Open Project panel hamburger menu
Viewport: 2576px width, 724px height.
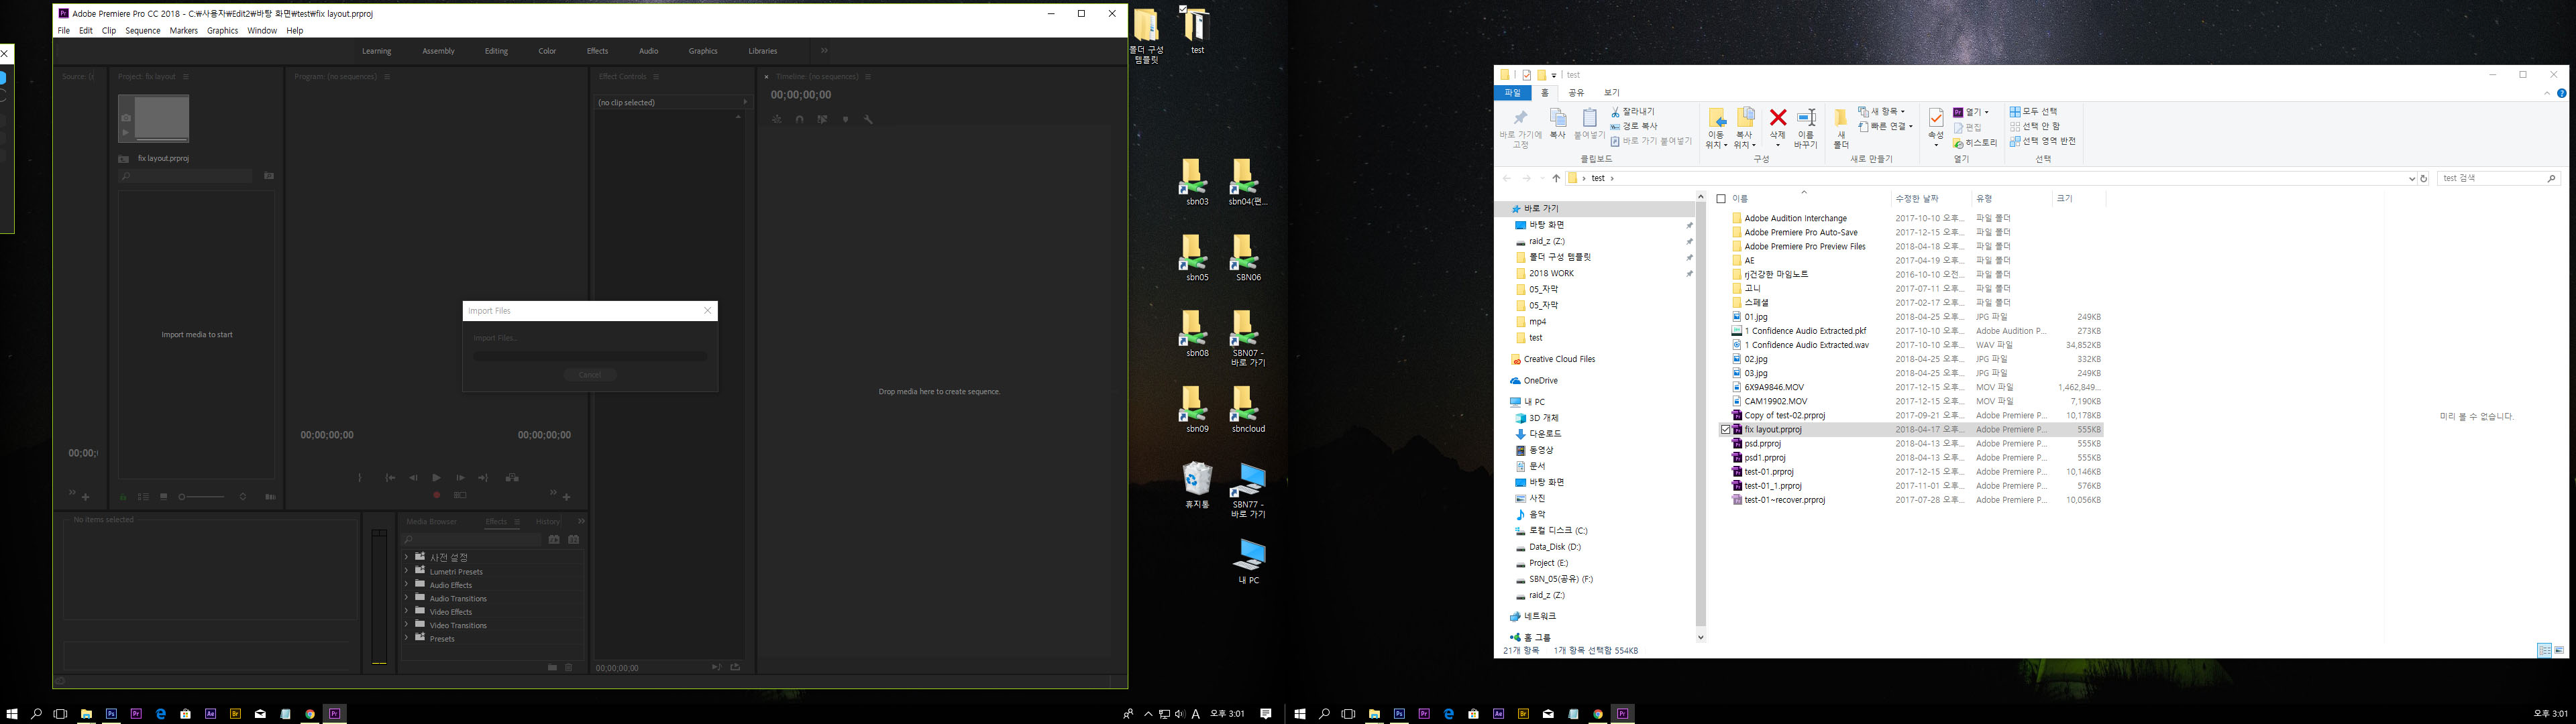[x=186, y=76]
